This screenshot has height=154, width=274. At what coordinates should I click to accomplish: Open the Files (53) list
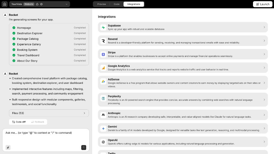click(49, 113)
